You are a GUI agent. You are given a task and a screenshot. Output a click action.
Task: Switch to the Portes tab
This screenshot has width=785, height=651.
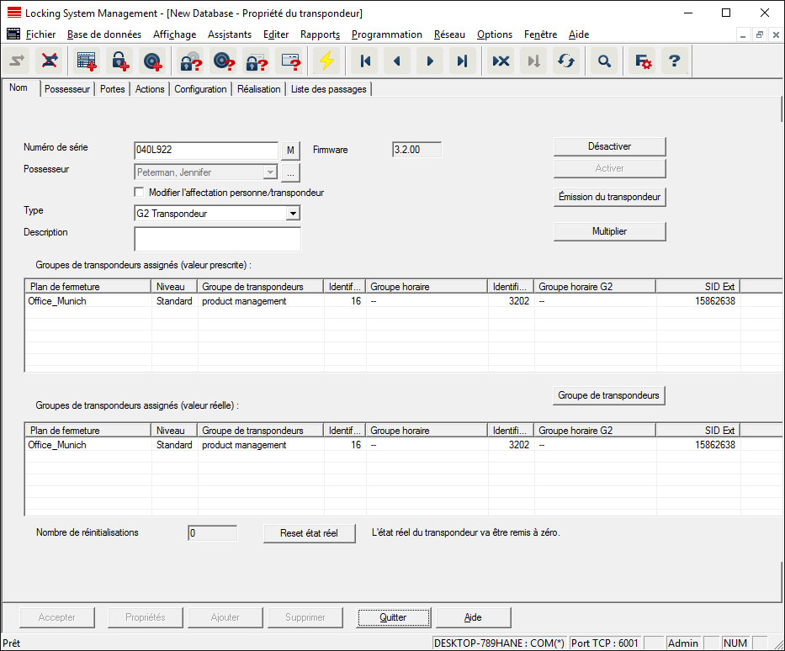click(x=112, y=89)
